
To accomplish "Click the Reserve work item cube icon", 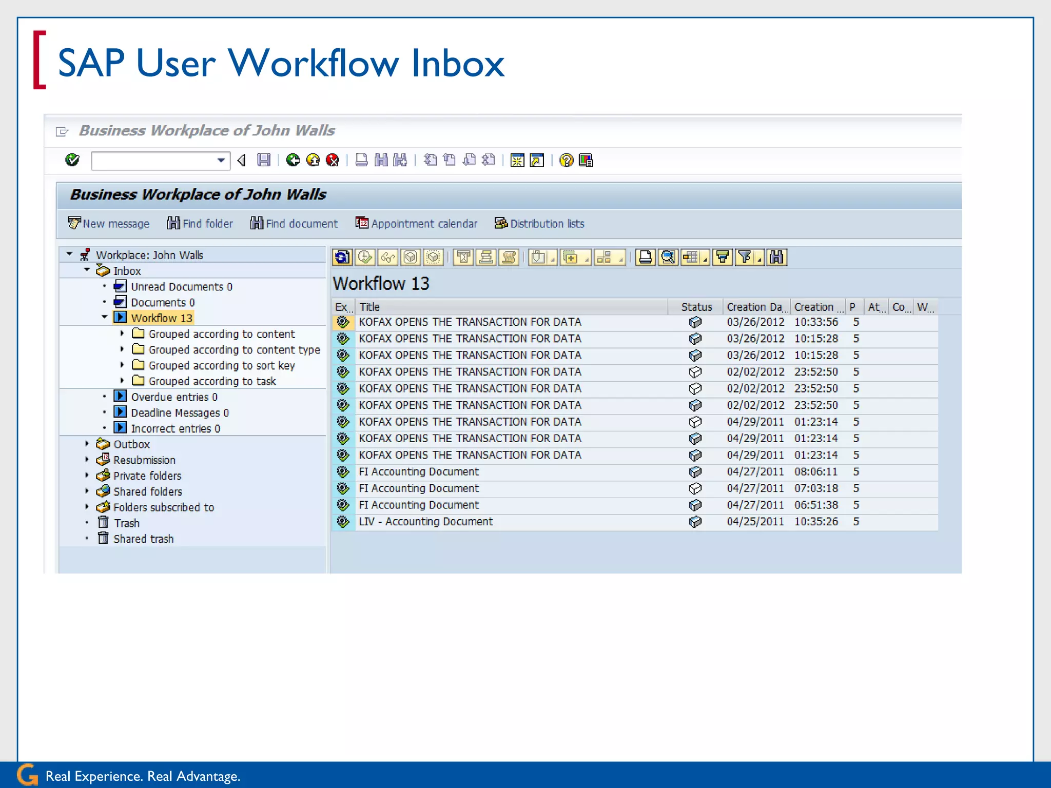I will [x=411, y=257].
